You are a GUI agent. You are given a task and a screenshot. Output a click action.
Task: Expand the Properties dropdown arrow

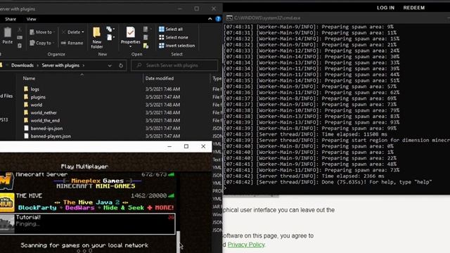pyautogui.click(x=131, y=47)
